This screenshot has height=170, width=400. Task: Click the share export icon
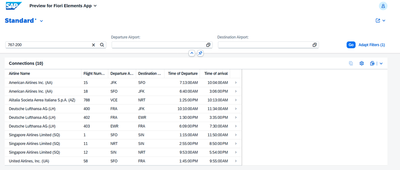coord(378,20)
